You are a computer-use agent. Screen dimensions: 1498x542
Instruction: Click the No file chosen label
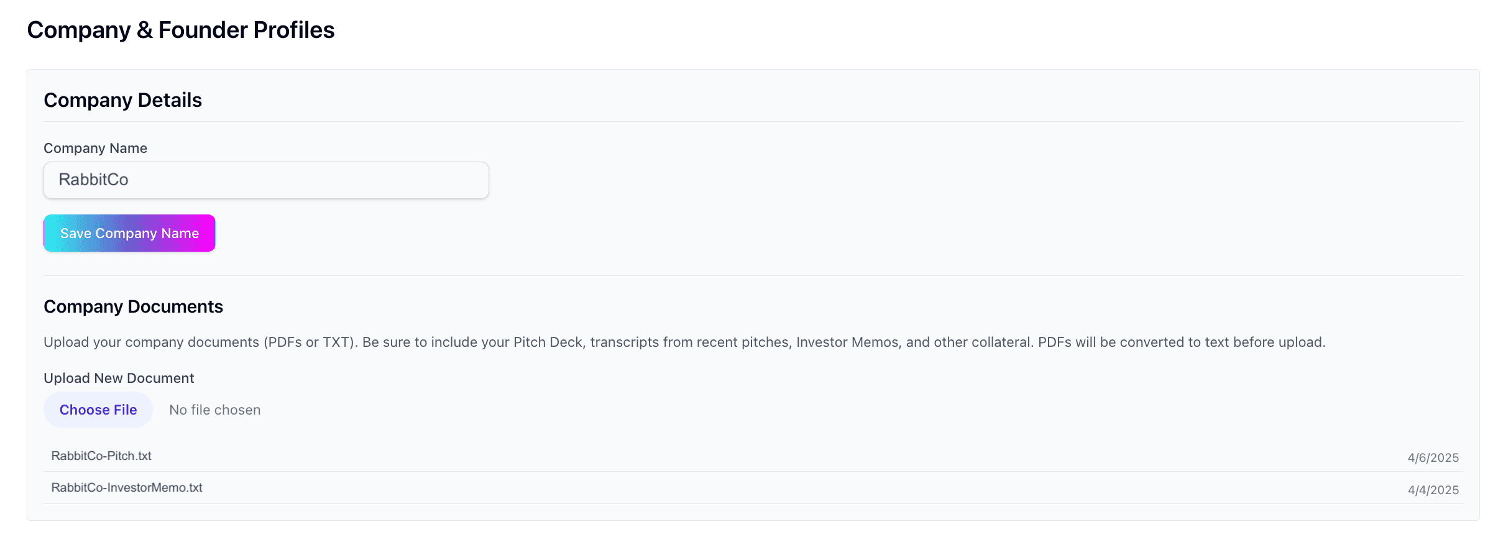pos(214,410)
